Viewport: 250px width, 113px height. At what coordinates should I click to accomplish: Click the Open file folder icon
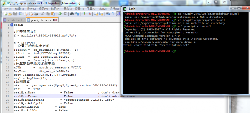10,14
